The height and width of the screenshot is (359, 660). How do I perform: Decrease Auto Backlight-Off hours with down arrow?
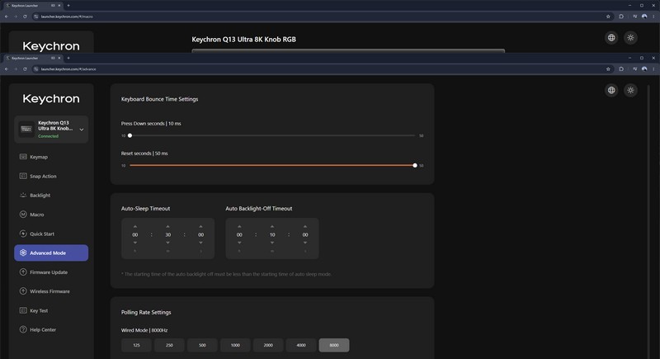point(239,243)
